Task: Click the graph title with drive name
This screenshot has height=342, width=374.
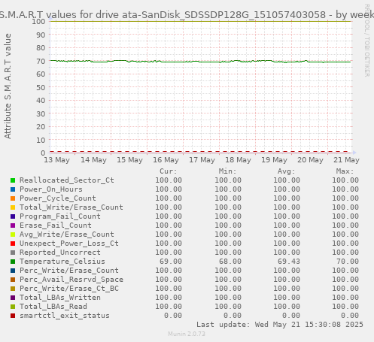Action: coord(187,14)
